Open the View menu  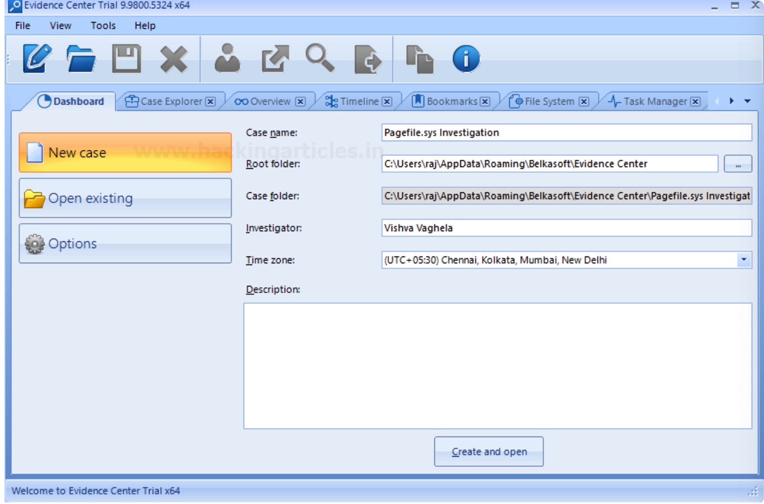pos(60,25)
